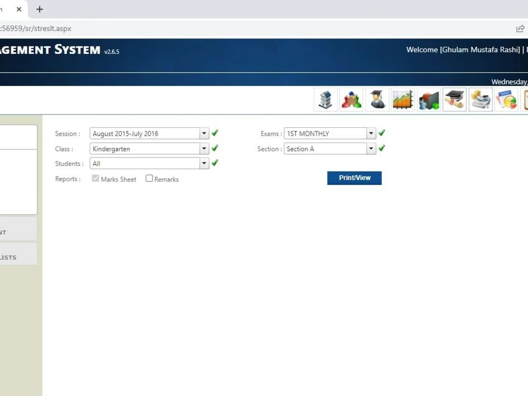Open the coins and cash register icon
The width and height of the screenshot is (528, 396).
click(x=480, y=100)
